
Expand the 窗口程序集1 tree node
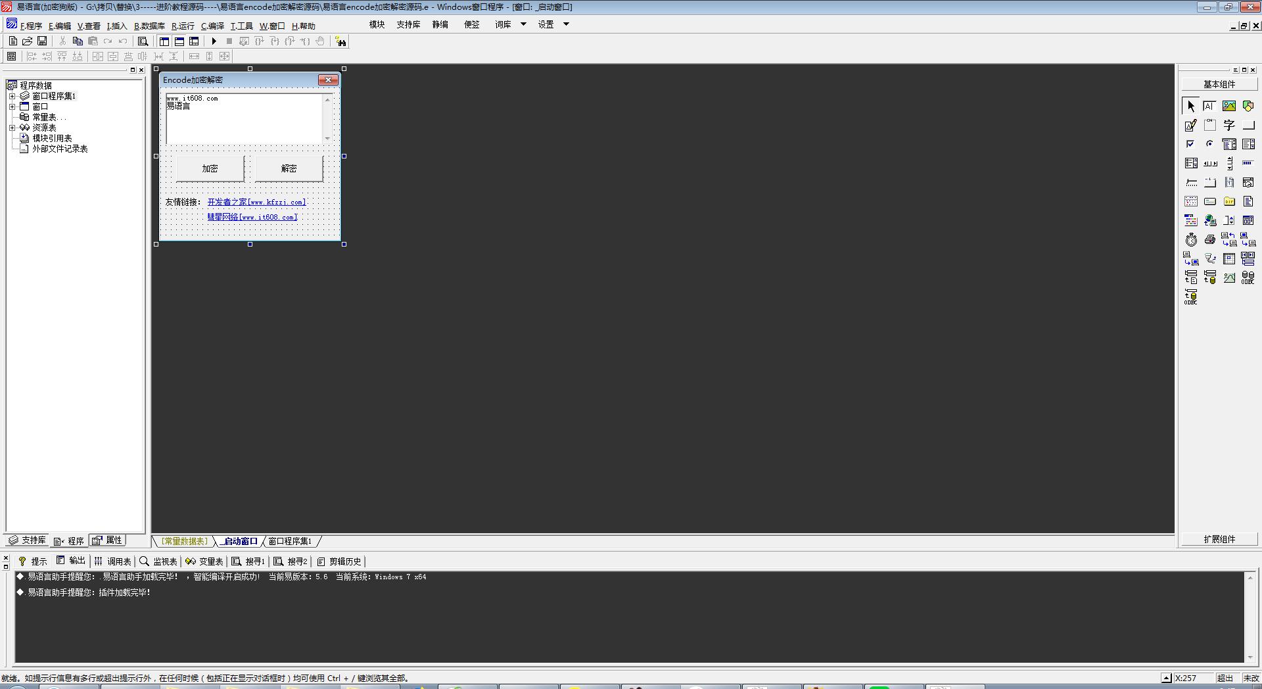12,96
